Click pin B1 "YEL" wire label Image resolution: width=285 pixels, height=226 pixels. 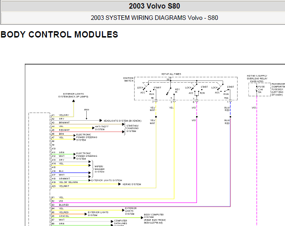[61, 198]
